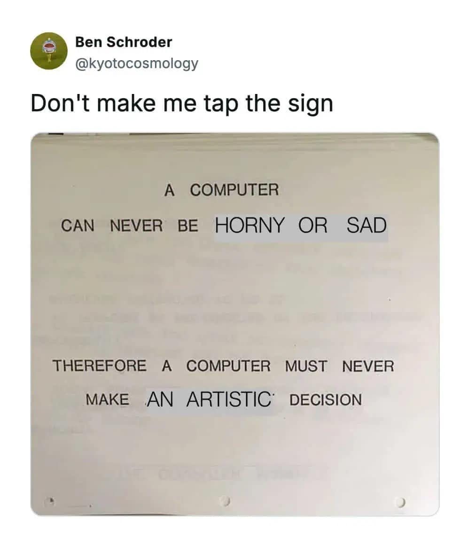This screenshot has width=468, height=546.
Task: Open Ben Schroder's profile avatar
Action: [x=49, y=51]
